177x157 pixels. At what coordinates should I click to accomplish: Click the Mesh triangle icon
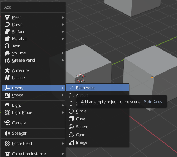coord(7,17)
